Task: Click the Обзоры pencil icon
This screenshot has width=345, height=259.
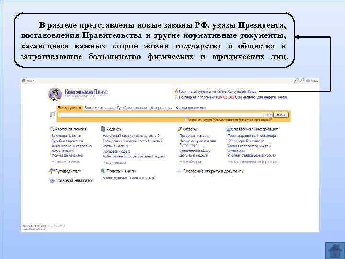Action: pyautogui.click(x=180, y=129)
